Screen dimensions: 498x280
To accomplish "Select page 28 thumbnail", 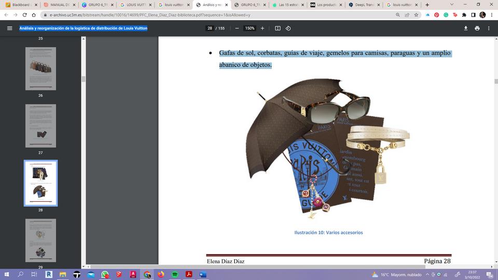I will pyautogui.click(x=40, y=183).
